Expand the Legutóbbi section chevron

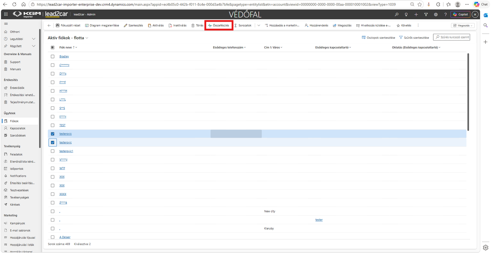tap(34, 39)
